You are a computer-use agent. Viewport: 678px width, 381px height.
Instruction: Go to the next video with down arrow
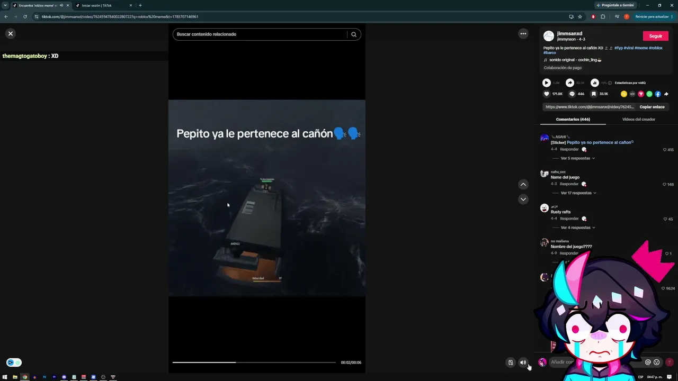pos(523,199)
